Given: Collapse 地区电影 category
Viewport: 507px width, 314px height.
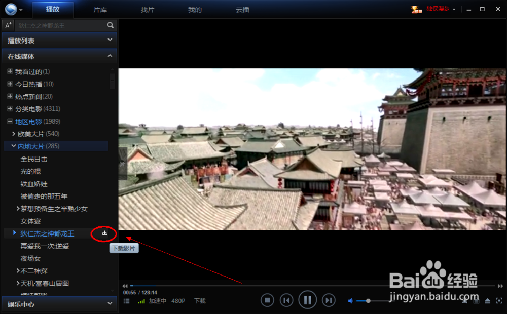Looking at the screenshot, I should (10, 121).
